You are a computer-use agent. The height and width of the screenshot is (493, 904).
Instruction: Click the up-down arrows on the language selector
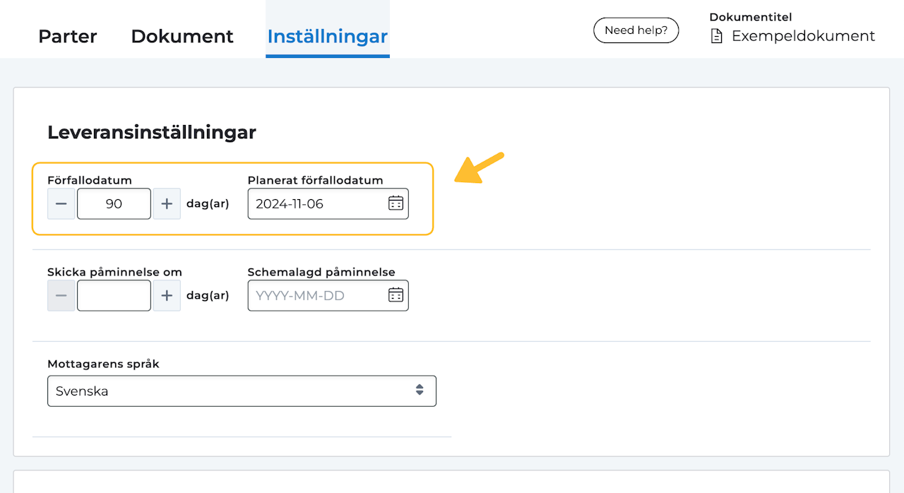point(420,391)
